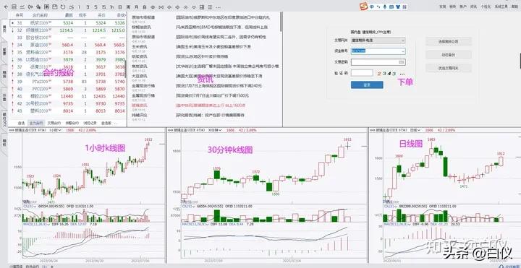This screenshot has width=521, height=268.
Task: Select the 5-minute period toolbar button
Action: (96, 7)
